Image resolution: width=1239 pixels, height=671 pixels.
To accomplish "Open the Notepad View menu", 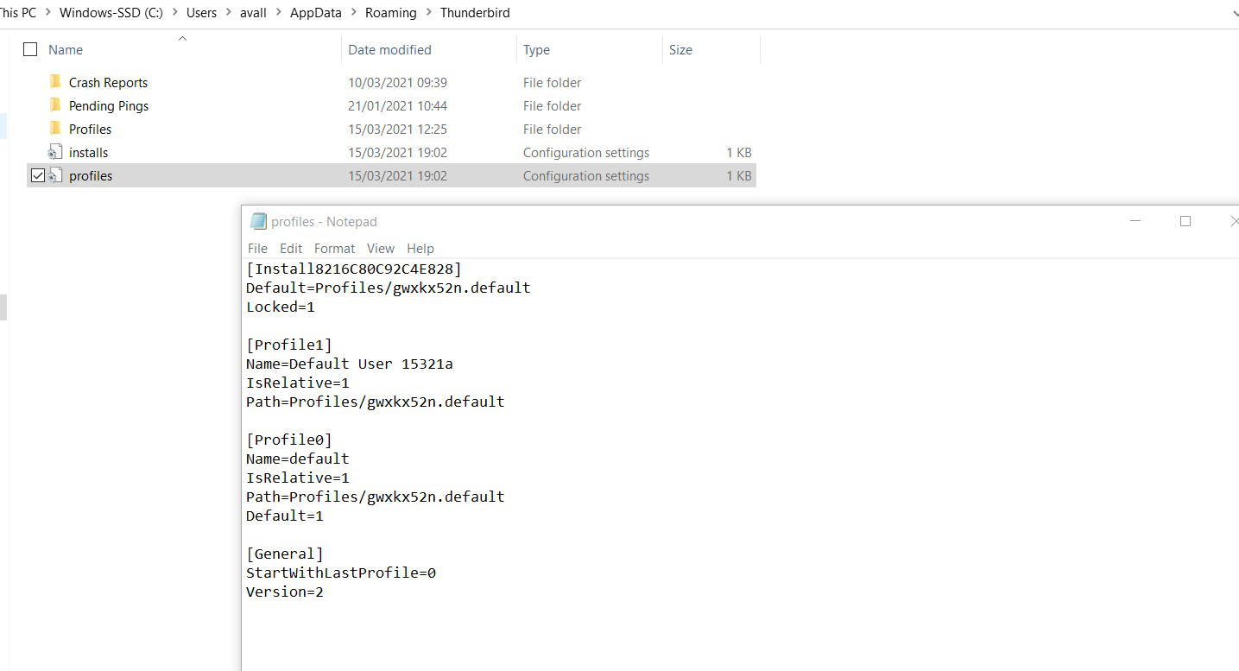I will click(x=380, y=248).
